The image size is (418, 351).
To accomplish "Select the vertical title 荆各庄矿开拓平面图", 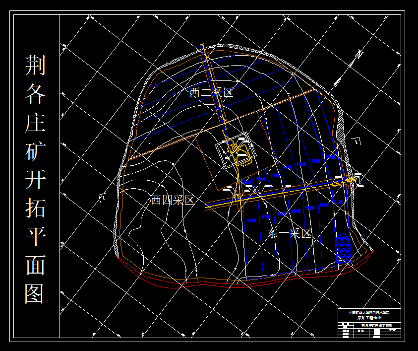I will pos(36,179).
